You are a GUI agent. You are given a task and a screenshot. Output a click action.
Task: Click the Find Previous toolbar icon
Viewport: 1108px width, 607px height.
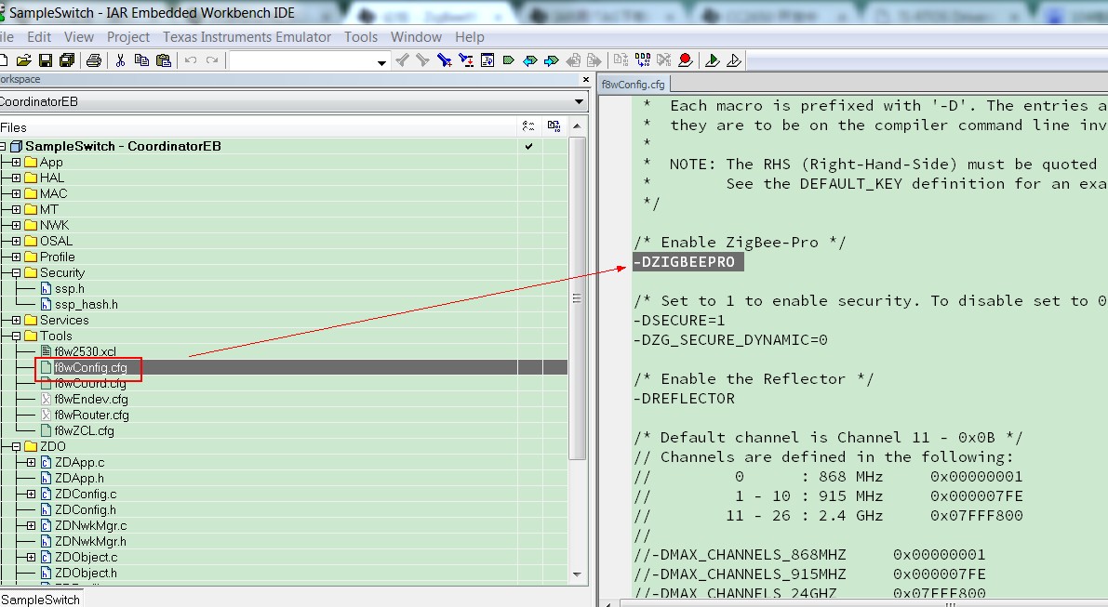pos(402,60)
